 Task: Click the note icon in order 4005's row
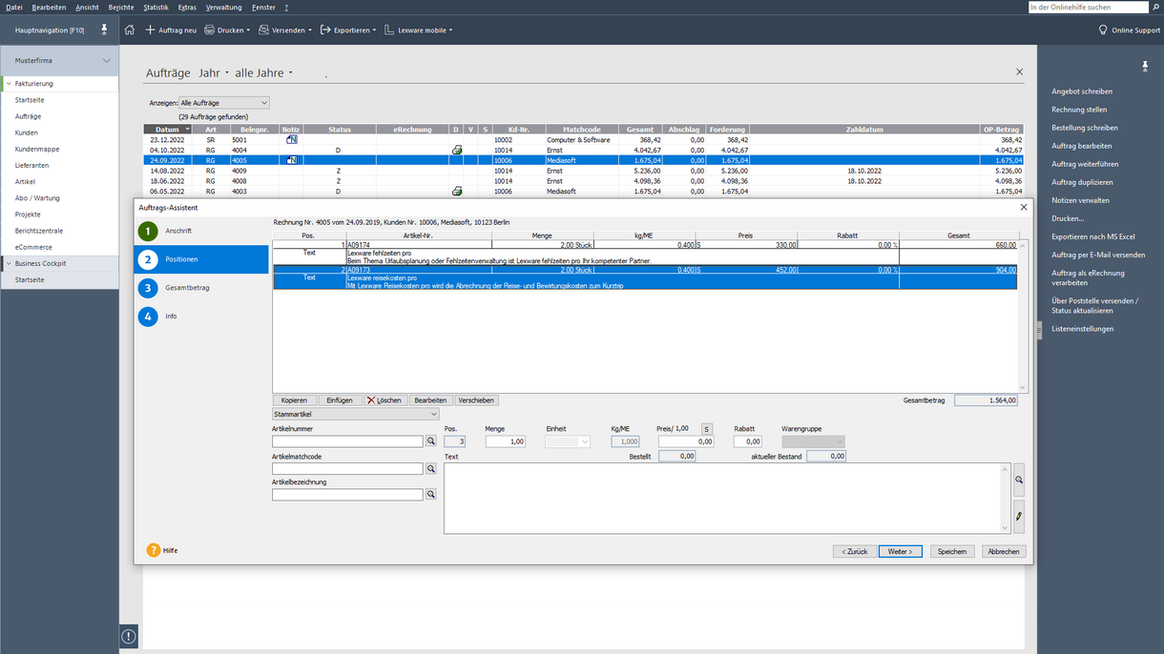click(x=292, y=160)
